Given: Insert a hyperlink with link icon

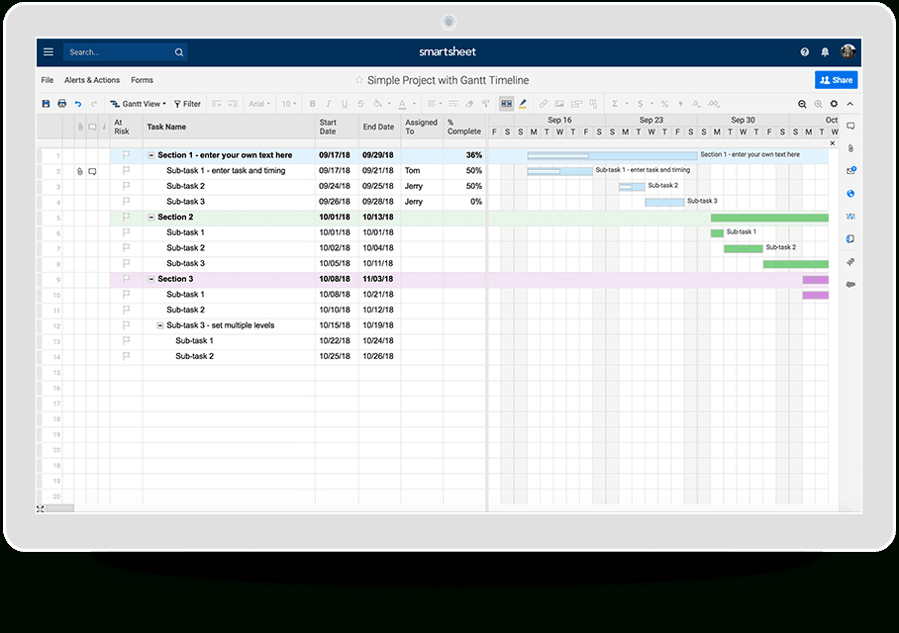Looking at the screenshot, I should pyautogui.click(x=543, y=104).
